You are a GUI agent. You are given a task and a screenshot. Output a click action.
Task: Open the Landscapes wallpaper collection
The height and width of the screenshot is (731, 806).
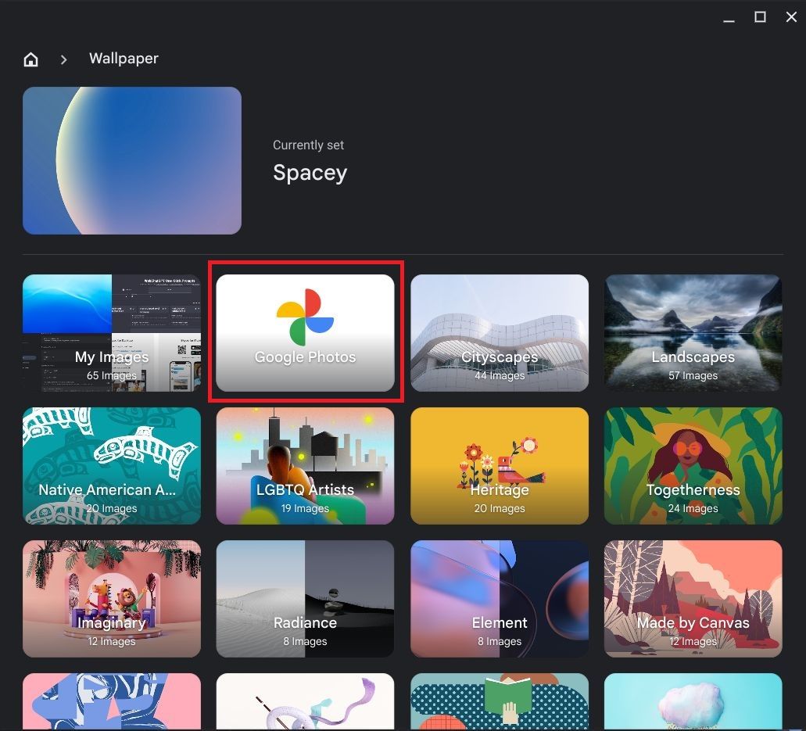pos(693,333)
